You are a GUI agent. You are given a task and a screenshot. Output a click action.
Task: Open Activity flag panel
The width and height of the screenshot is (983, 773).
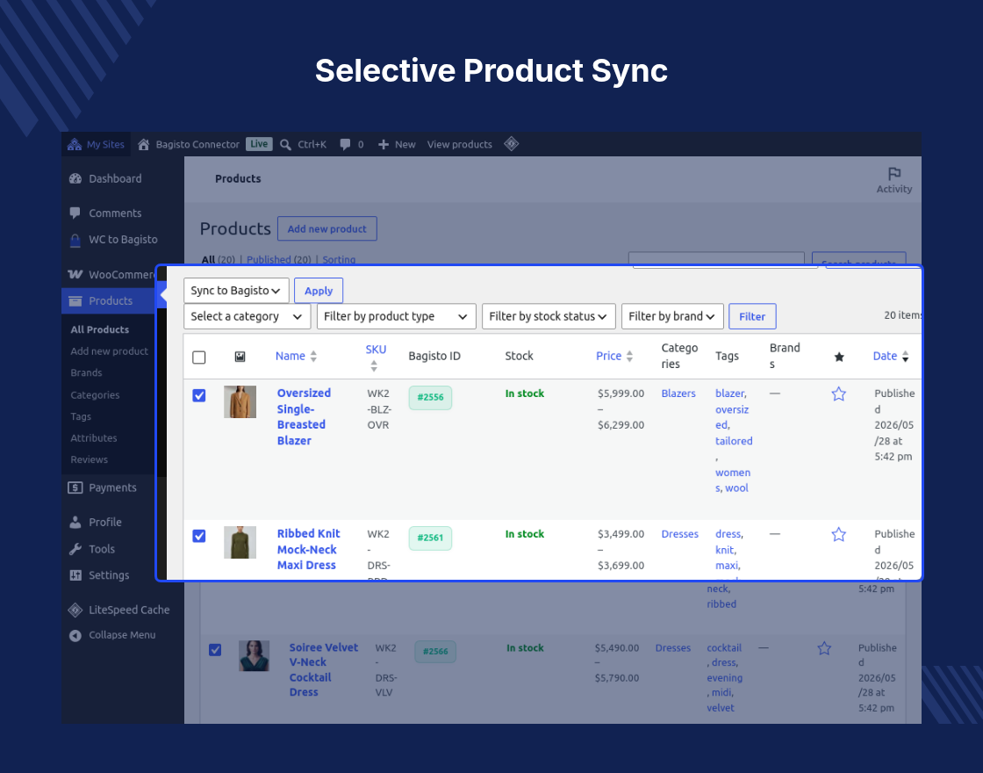[894, 180]
